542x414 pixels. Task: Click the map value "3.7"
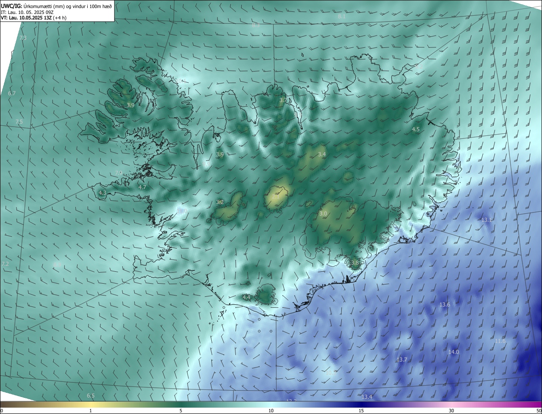(x=283, y=100)
